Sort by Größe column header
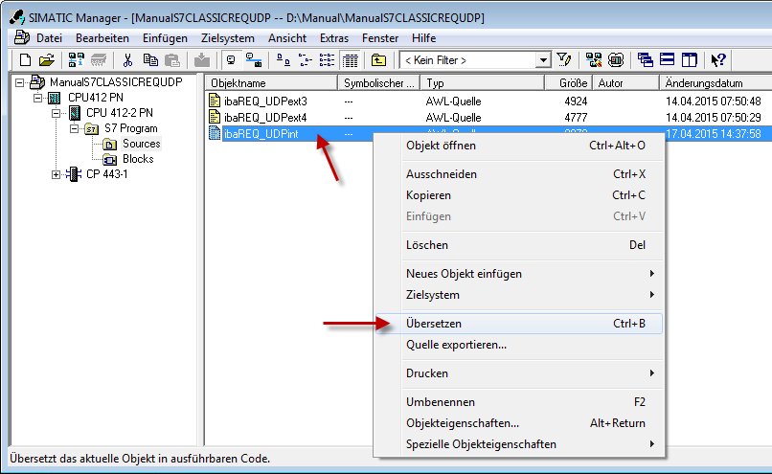This screenshot has height=474, width=772. (569, 83)
